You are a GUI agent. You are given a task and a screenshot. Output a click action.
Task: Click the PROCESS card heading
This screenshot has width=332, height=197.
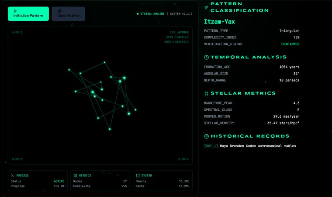point(22,176)
